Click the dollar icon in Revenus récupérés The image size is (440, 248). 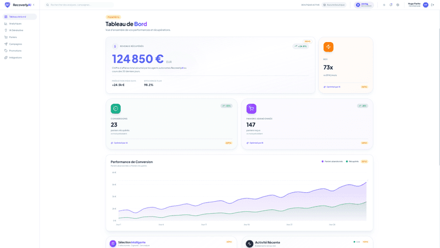(115, 46)
